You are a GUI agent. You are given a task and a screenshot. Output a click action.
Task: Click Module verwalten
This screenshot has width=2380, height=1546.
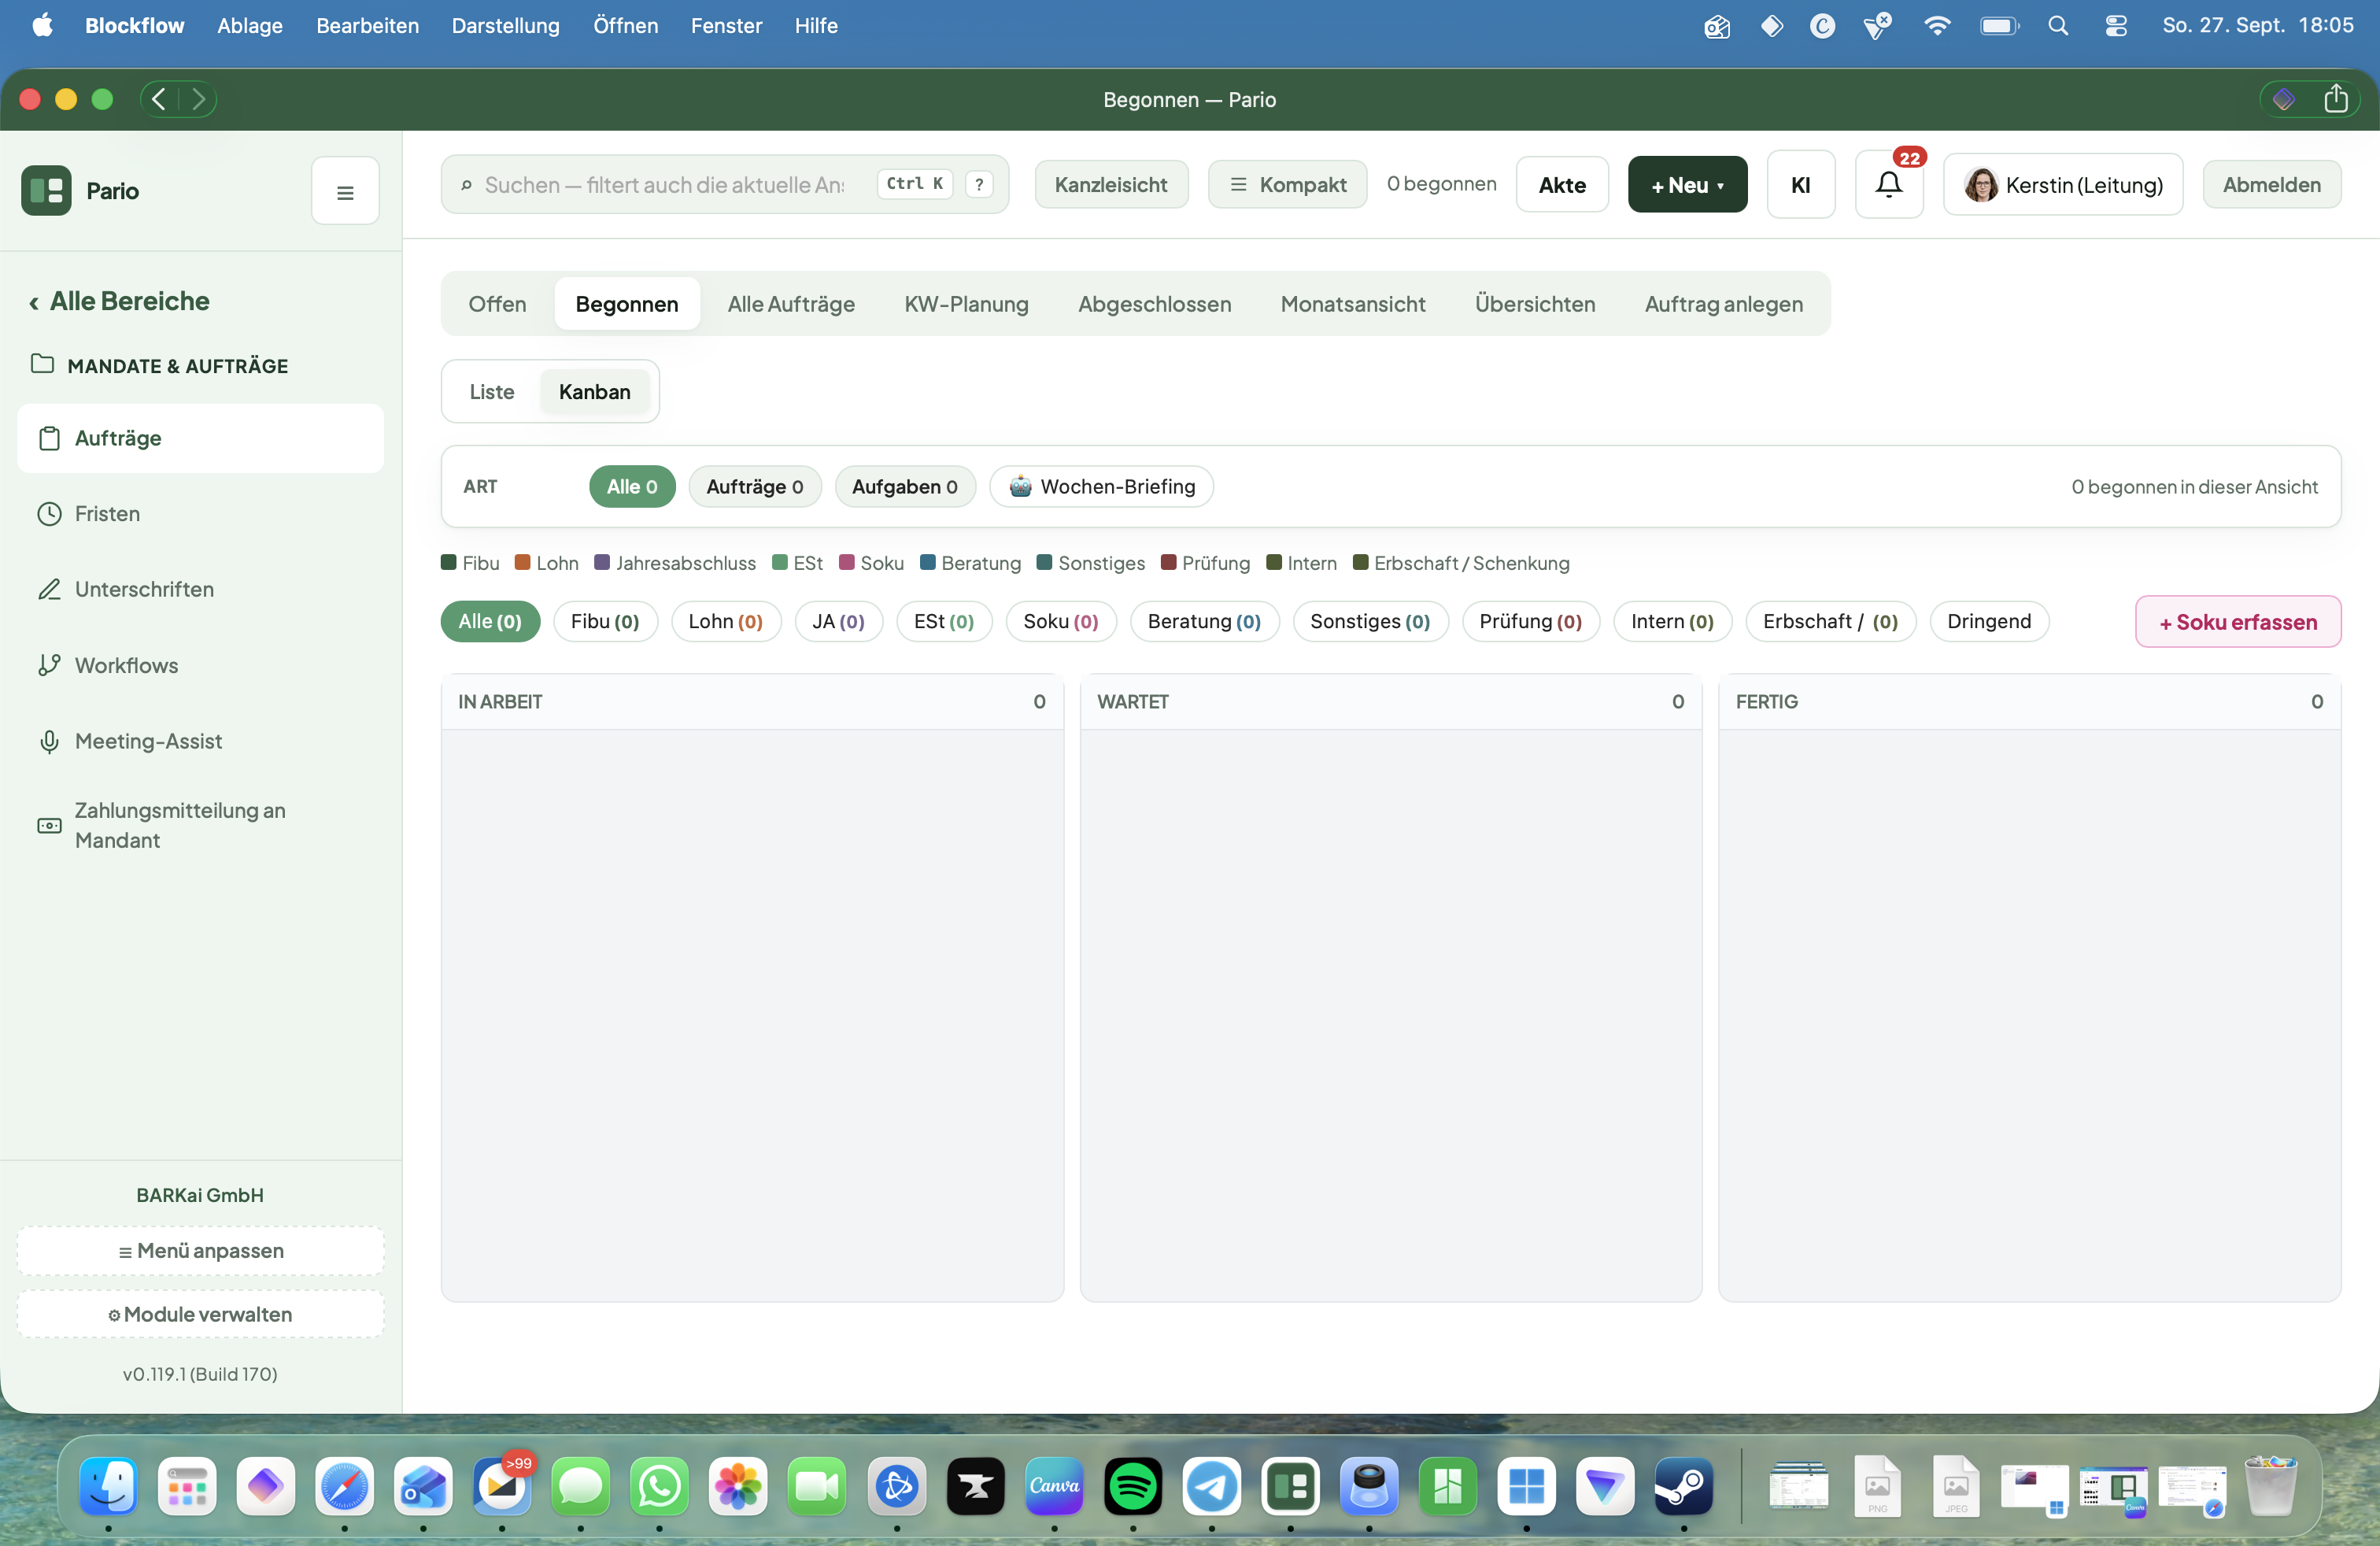(x=200, y=1314)
